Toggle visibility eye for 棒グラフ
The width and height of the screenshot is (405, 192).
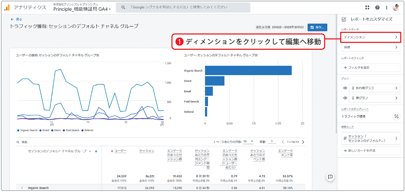[345, 98]
